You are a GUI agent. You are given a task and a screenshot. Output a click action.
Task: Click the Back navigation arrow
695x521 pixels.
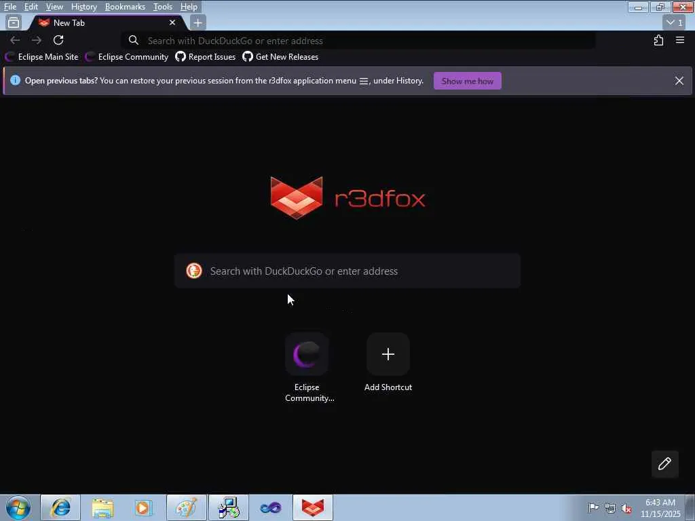(15, 40)
